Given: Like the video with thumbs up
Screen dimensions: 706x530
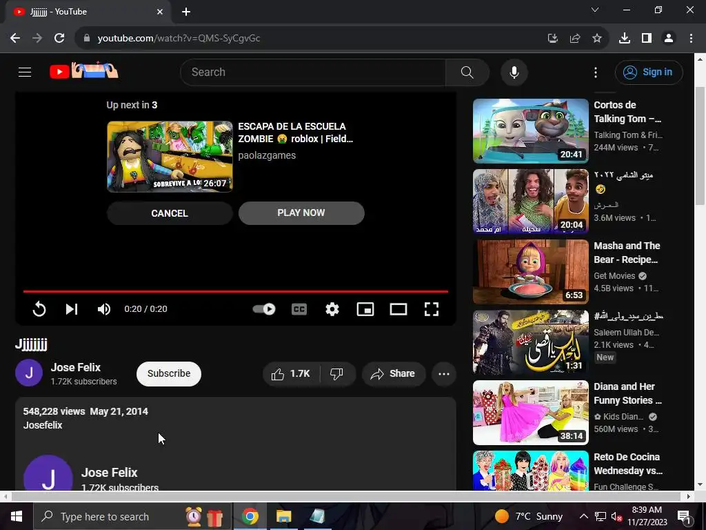Looking at the screenshot, I should [x=292, y=373].
